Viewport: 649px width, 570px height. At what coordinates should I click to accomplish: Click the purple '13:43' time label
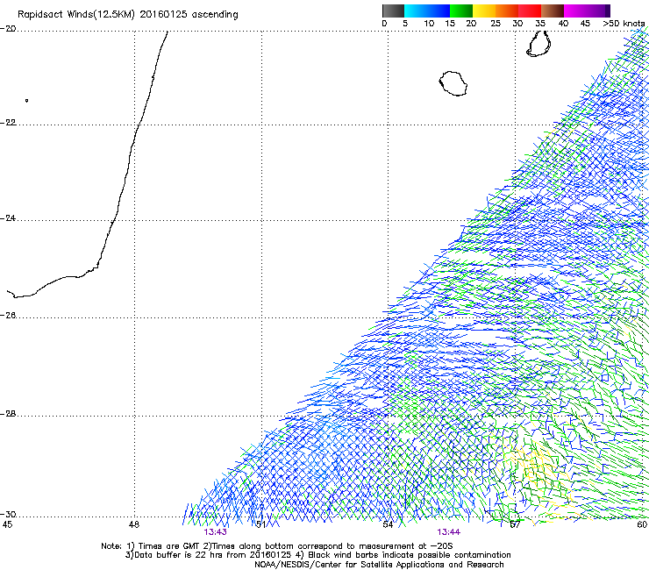[x=215, y=532]
